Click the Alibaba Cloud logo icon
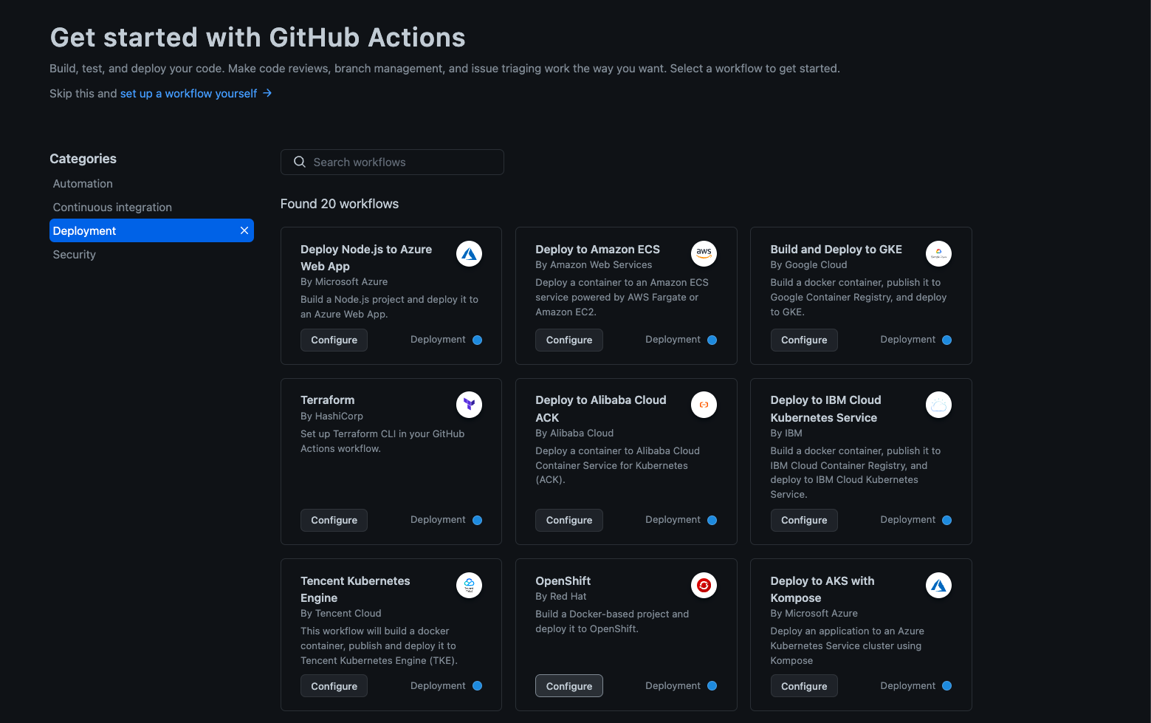Image resolution: width=1151 pixels, height=723 pixels. pyautogui.click(x=704, y=405)
